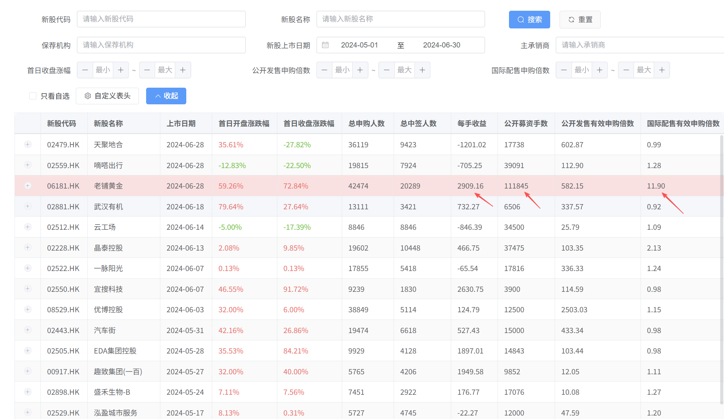
Task: Decrease 公开发售申购倍数 maximum value
Action: [x=387, y=70]
